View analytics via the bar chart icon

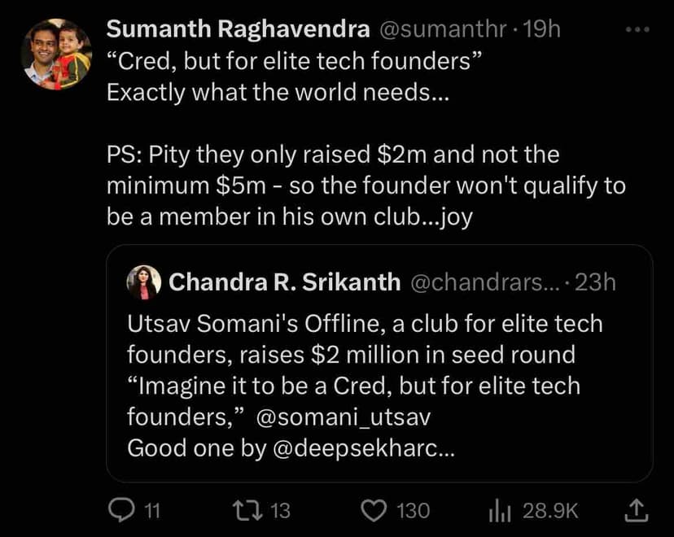coord(498,510)
